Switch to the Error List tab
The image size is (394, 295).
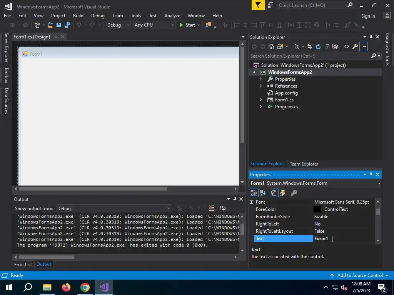(23, 264)
